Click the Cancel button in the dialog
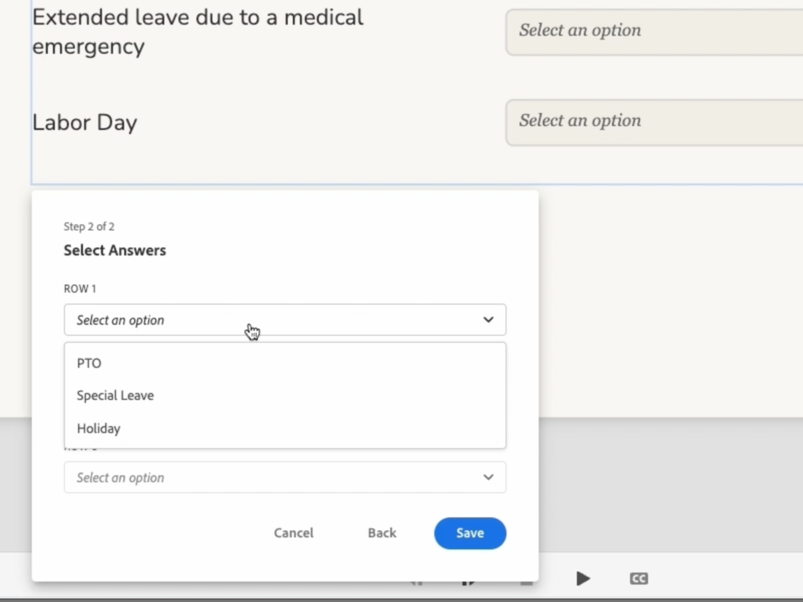The height and width of the screenshot is (602, 803). (x=294, y=533)
